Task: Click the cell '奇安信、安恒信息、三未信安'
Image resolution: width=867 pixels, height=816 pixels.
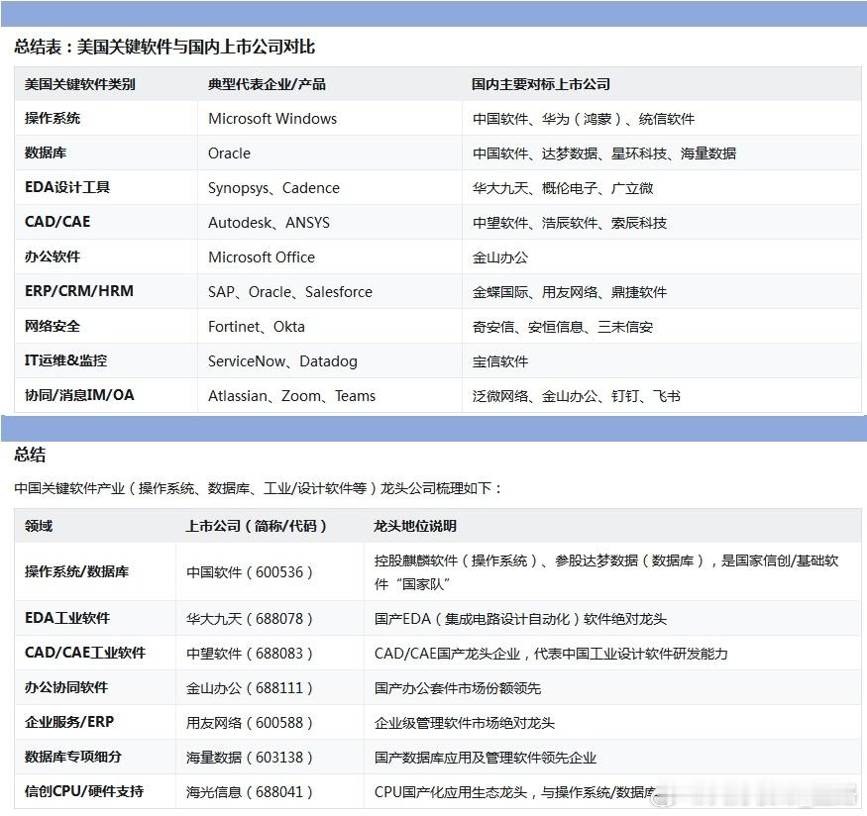Action: (563, 327)
